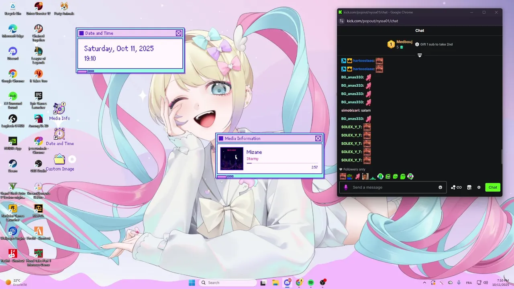Launch Discord from the desktop
The image size is (514, 289).
13,53
